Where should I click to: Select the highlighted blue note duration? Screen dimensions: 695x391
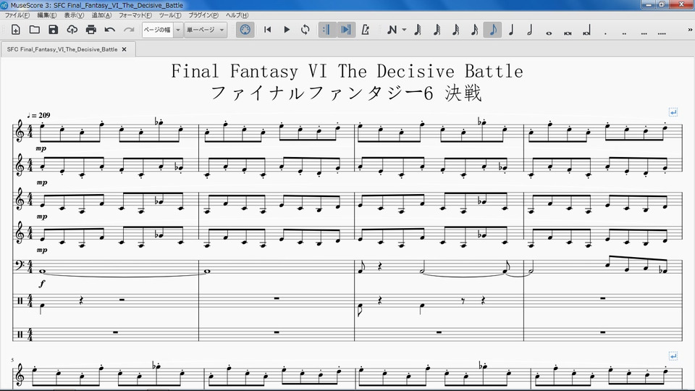tap(492, 30)
